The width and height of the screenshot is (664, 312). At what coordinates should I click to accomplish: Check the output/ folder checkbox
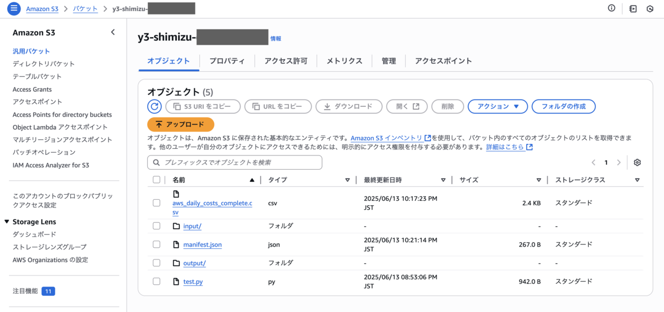pyautogui.click(x=157, y=263)
